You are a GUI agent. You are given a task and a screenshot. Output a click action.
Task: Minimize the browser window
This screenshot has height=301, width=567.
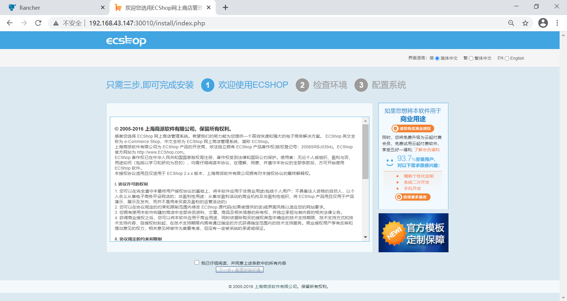(x=516, y=6)
